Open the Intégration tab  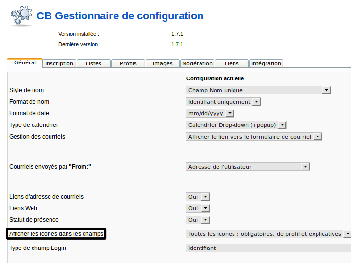(266, 63)
